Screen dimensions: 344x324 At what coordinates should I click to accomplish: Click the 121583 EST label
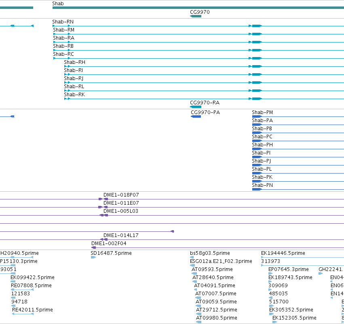(x=20, y=294)
